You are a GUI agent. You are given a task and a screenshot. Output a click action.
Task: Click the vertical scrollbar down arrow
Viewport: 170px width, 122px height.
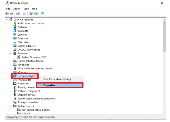165,112
